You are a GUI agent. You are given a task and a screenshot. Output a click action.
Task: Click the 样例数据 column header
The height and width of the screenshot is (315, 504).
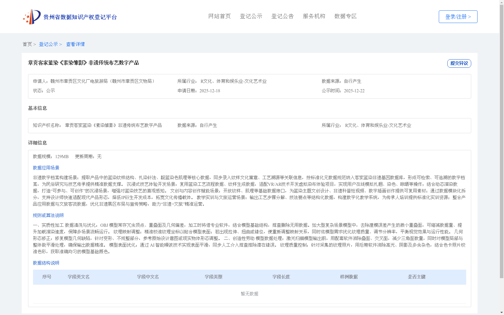pos(349,277)
